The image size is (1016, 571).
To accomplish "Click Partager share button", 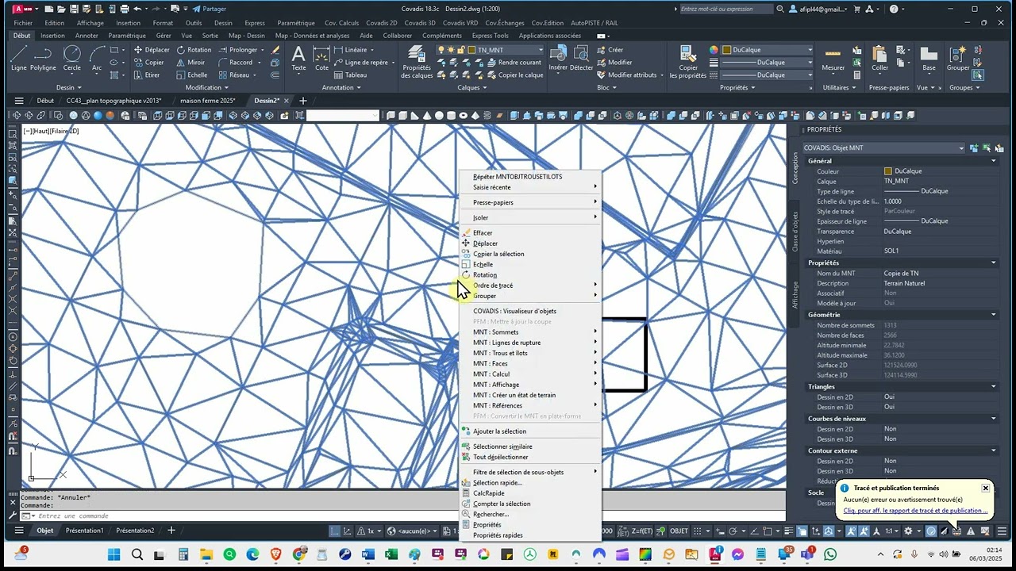I will pos(209,9).
